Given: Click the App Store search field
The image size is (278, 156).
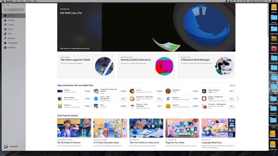Looking at the screenshot, I should 13,10.
